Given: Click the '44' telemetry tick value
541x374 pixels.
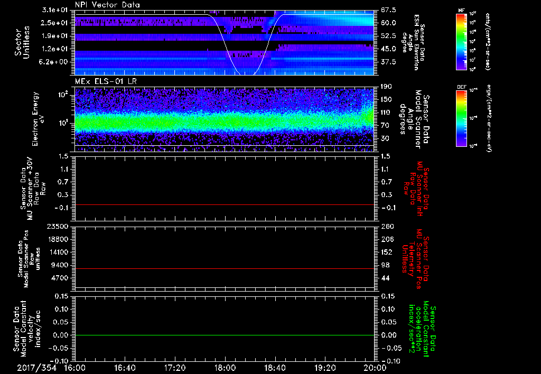Looking at the screenshot, I should [x=385, y=278].
